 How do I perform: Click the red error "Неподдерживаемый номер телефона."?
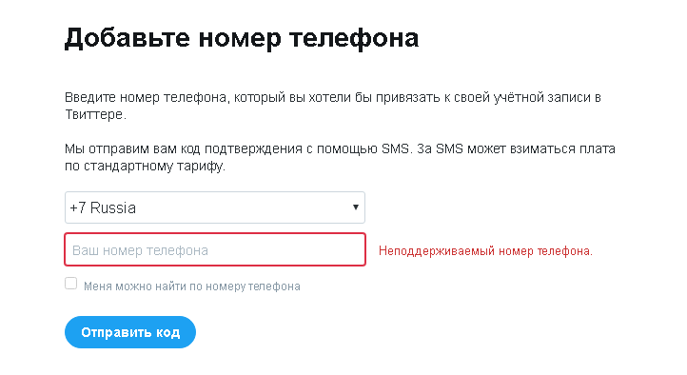click(485, 251)
